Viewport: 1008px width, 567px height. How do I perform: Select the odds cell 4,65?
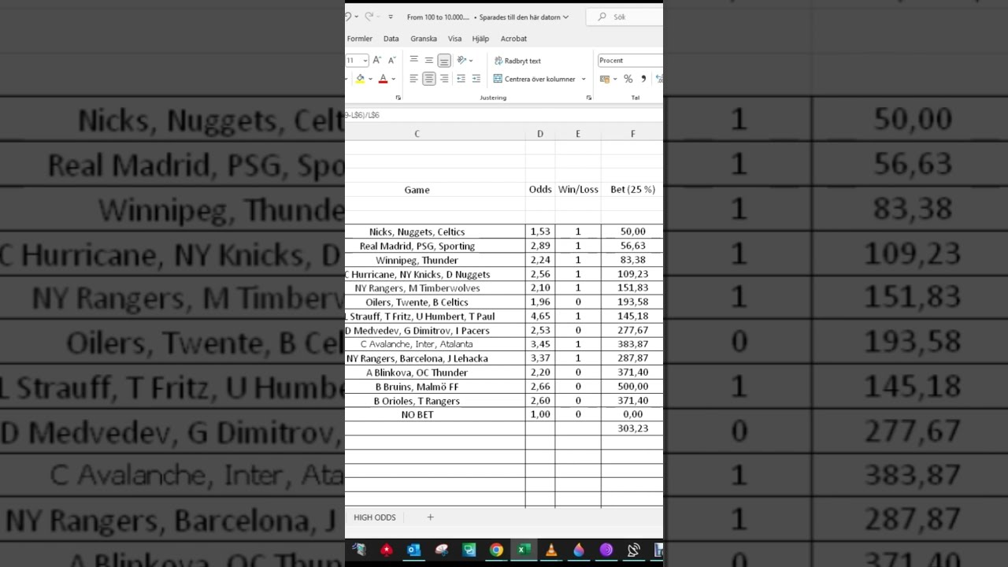pos(540,316)
